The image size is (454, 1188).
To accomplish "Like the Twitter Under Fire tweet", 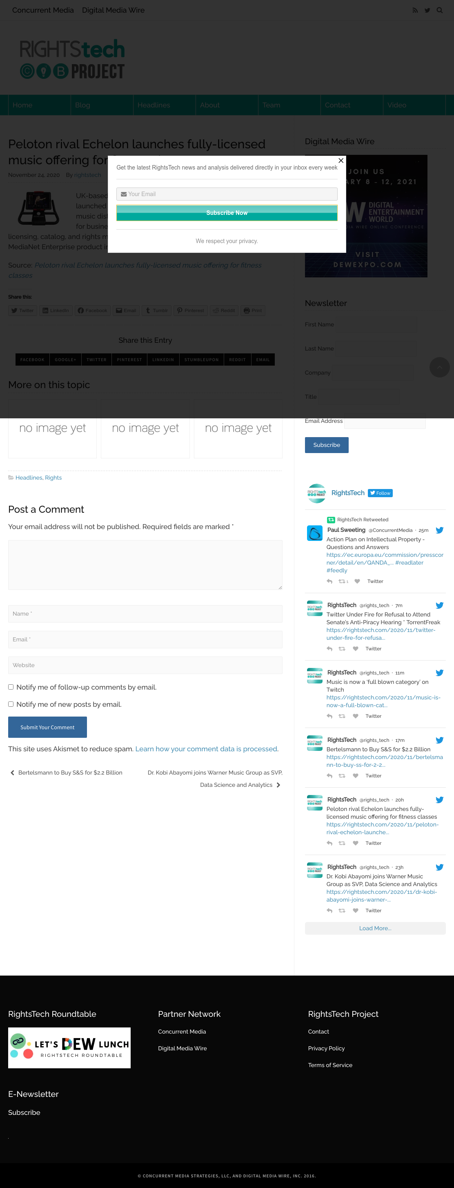I will (355, 649).
